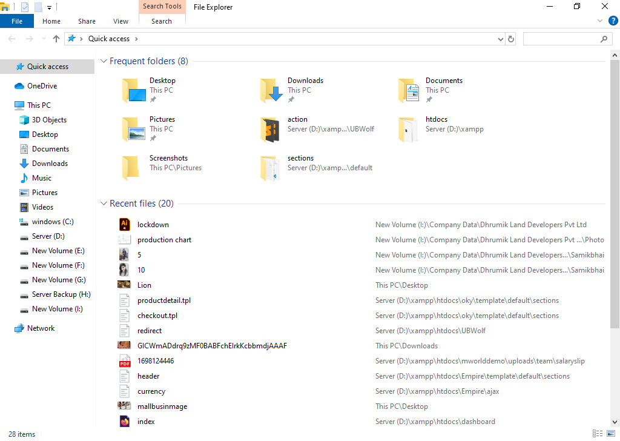Collapse the Frequent folders section
The width and height of the screenshot is (620, 441).
click(104, 61)
